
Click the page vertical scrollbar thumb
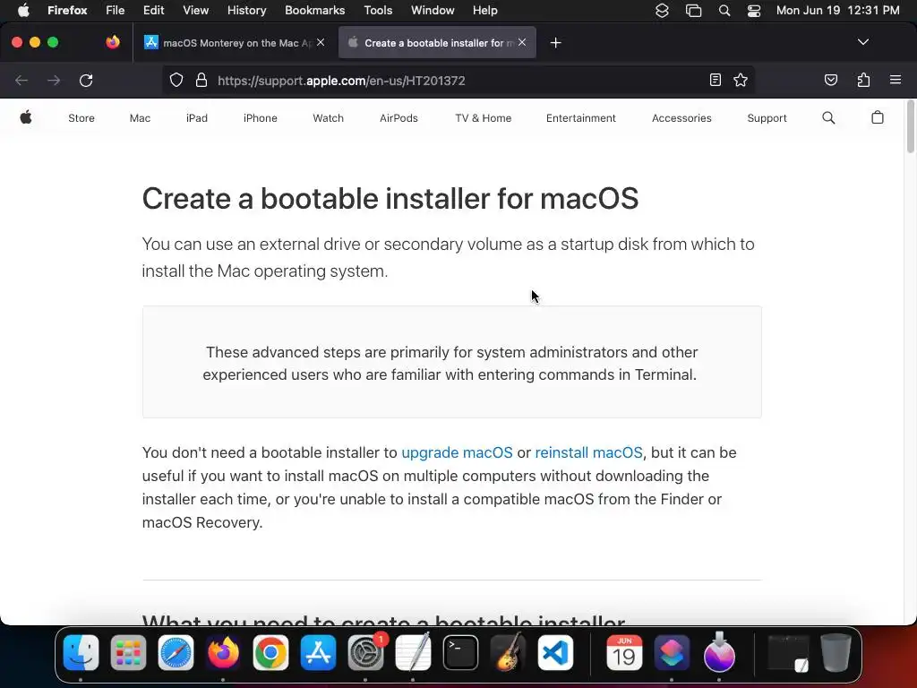[x=910, y=126]
